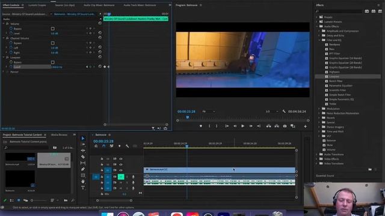The height and width of the screenshot is (216, 385).
Task: Toggle the lock on the top video track
Action: [102, 158]
